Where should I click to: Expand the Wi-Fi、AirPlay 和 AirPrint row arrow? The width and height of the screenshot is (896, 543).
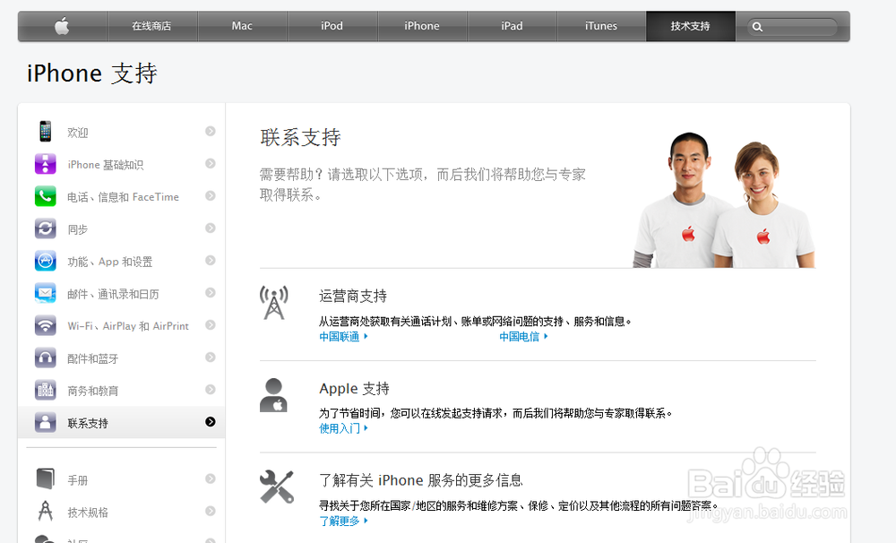coord(211,324)
